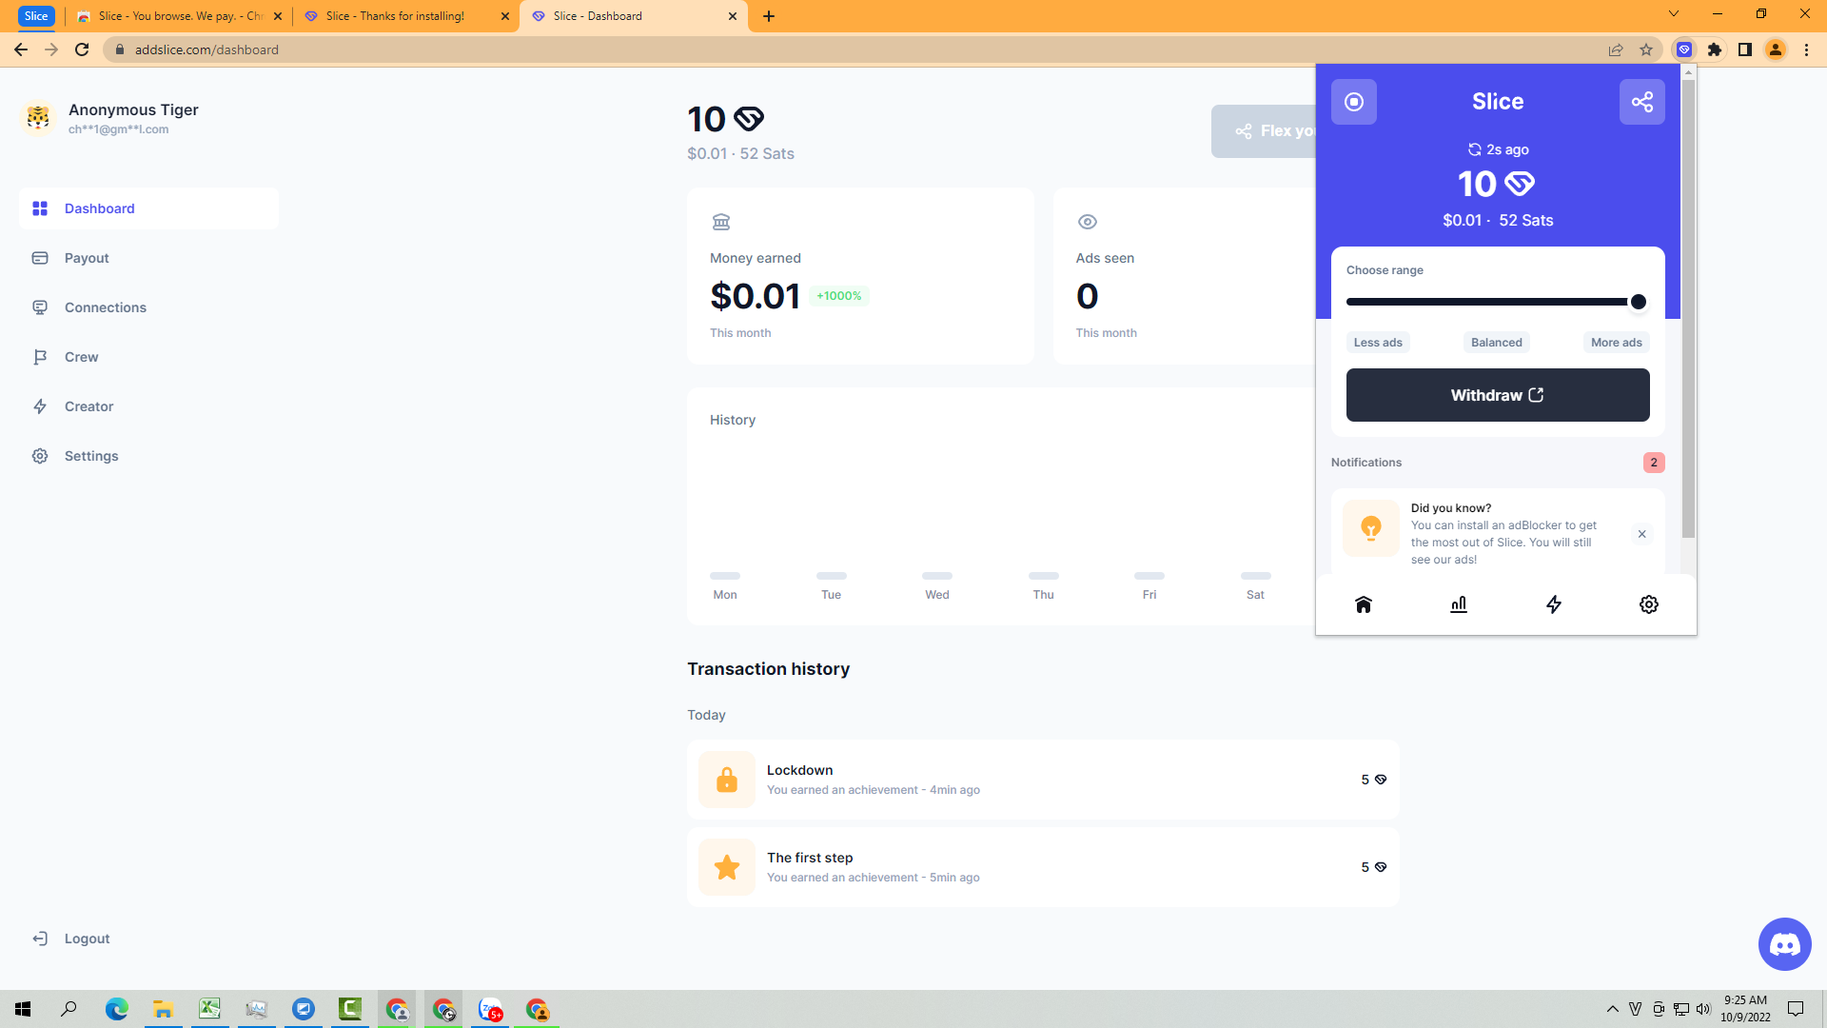Click the Choose range slider handle
1827x1028 pixels.
pos(1638,302)
